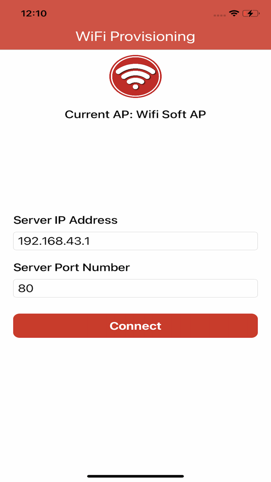Tap the home indicator bar at screen bottom
The width and height of the screenshot is (271, 482).
pos(135,475)
